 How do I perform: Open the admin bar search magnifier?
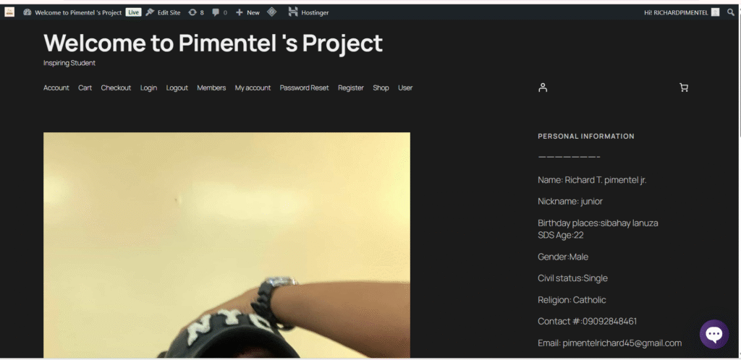[x=731, y=12]
